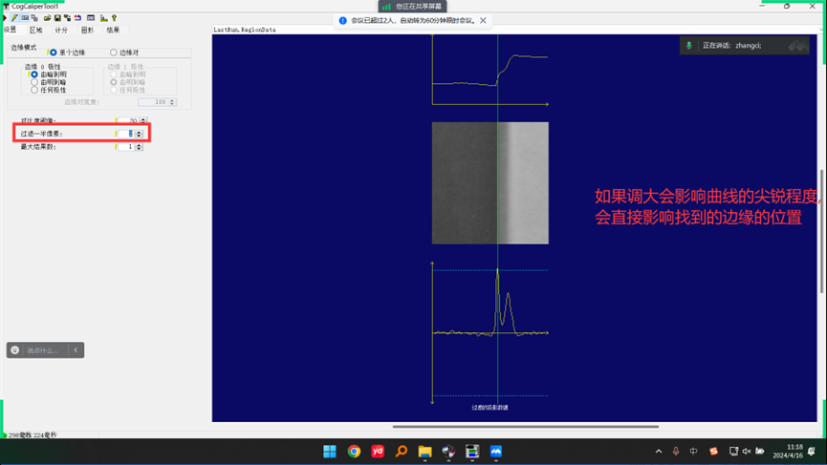Select the 单个边缘 single edge mode
Image resolution: width=827 pixels, height=465 pixels.
point(54,53)
